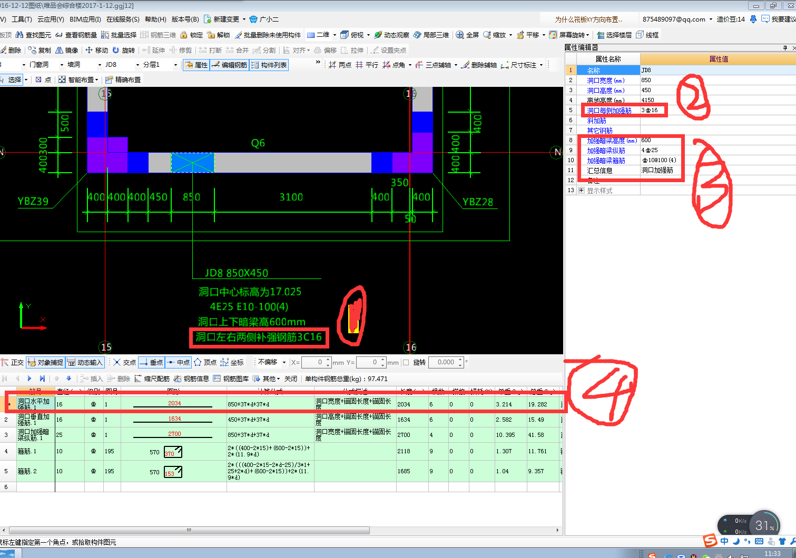Enable the 旋转 rotation checkbox
Screen dimensions: 796x558
406,362
